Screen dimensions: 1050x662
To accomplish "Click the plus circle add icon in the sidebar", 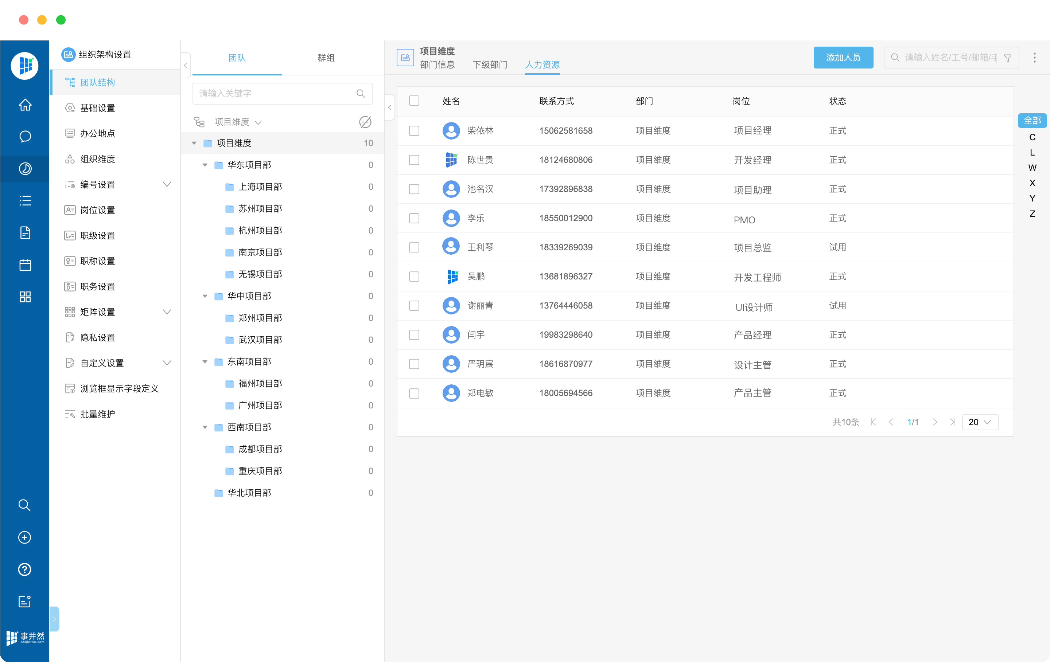I will coord(24,537).
